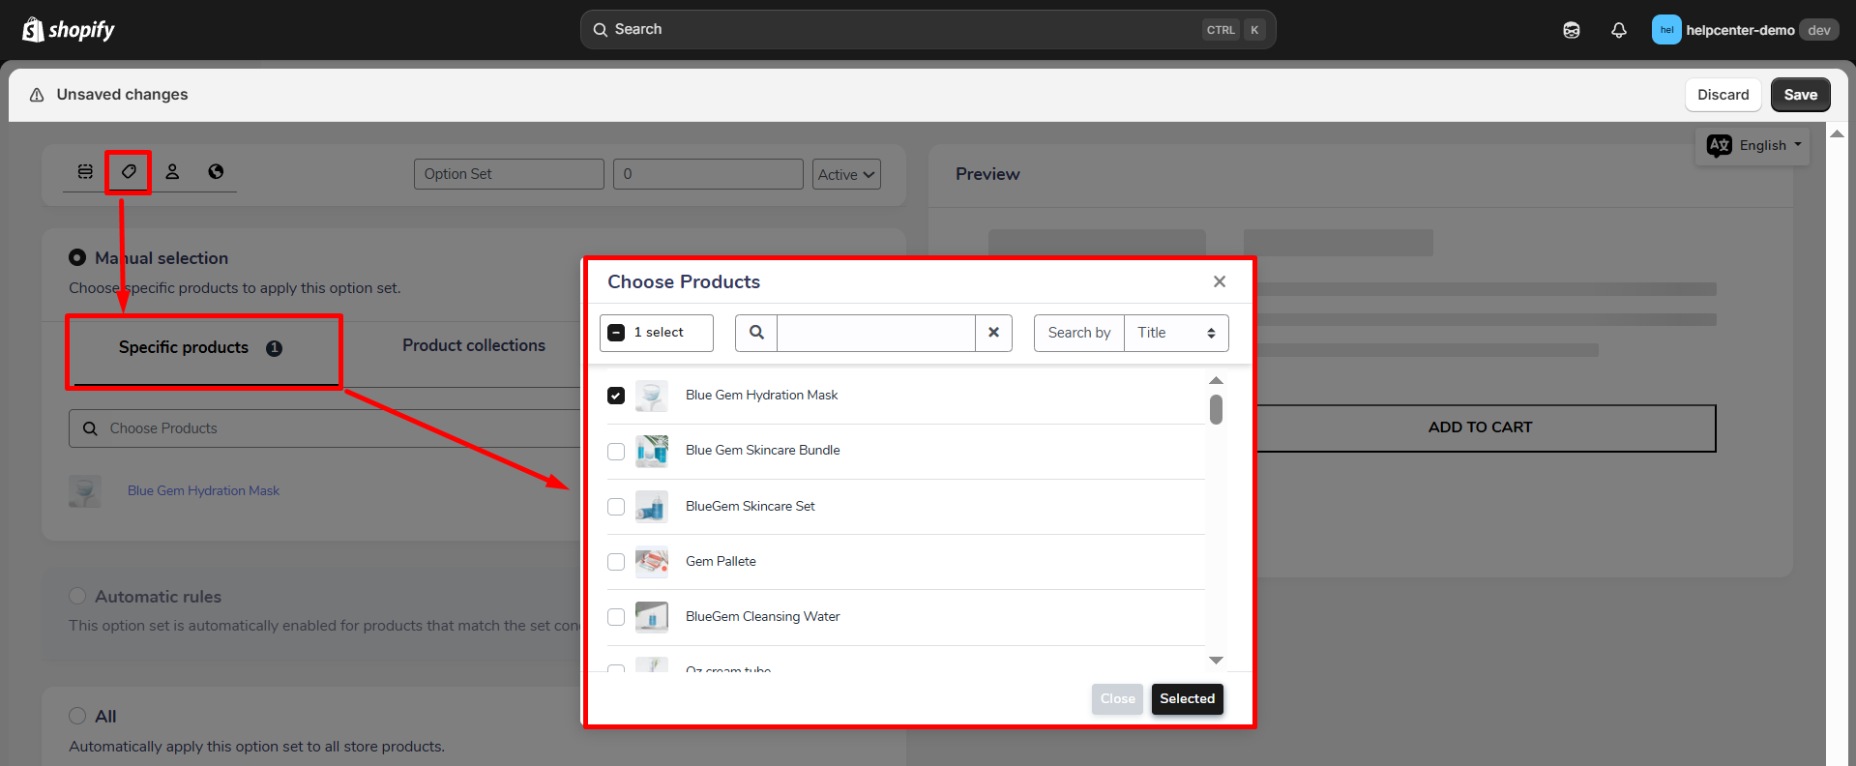The image size is (1856, 766).
Task: Click the tag icon in option set toolbar
Action: 129,171
